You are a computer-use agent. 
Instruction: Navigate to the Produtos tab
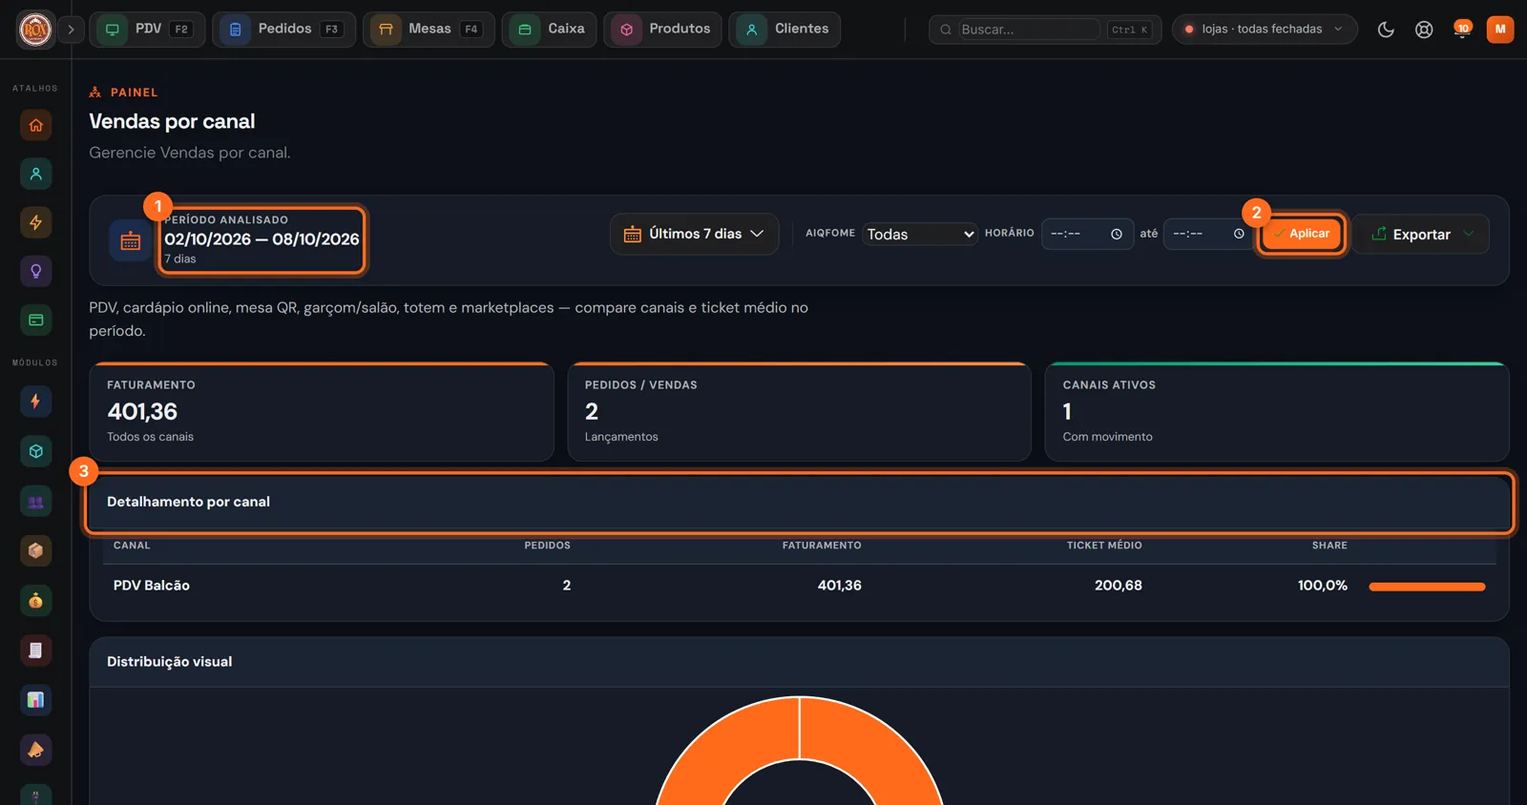[x=662, y=30]
